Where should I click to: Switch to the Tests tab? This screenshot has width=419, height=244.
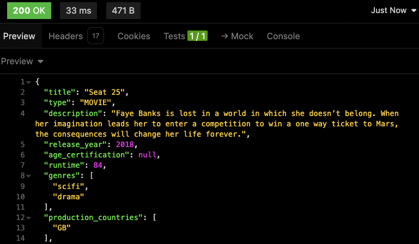pos(174,36)
